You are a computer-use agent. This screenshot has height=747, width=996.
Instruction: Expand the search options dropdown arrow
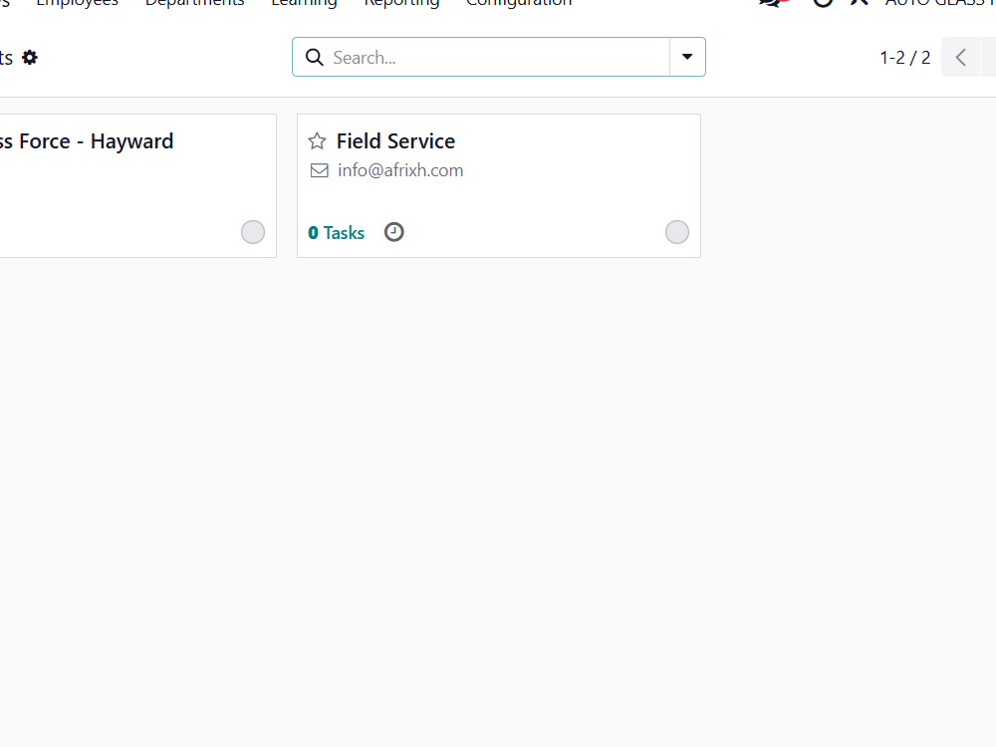(687, 57)
